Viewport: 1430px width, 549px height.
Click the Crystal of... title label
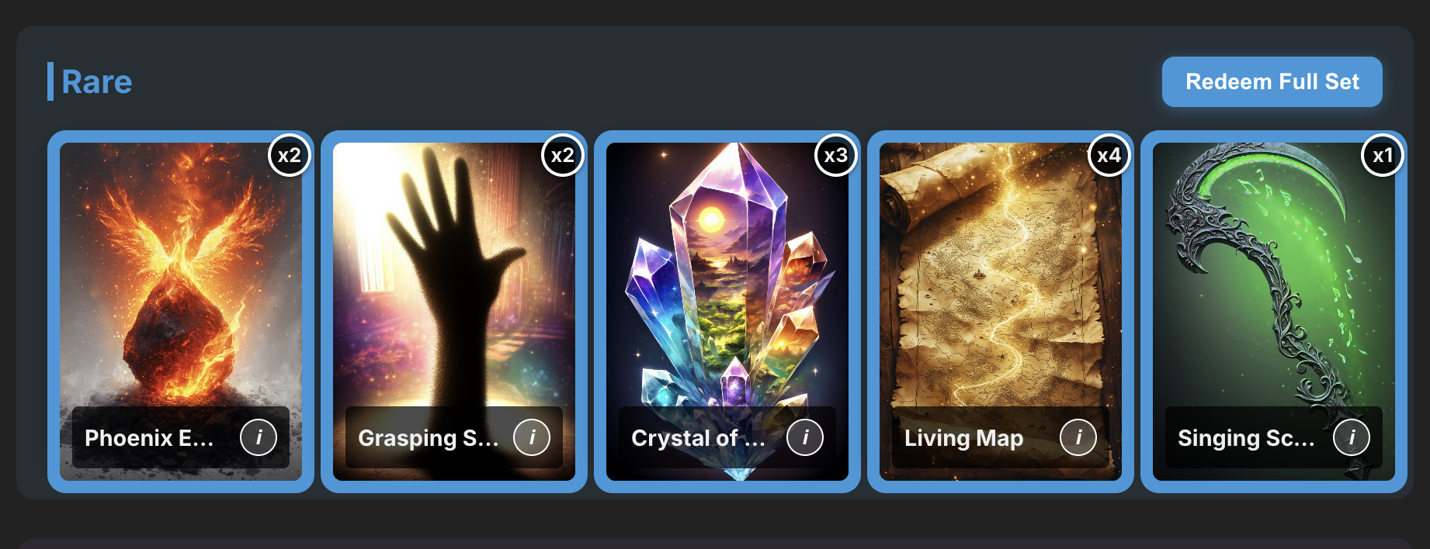[x=698, y=438]
